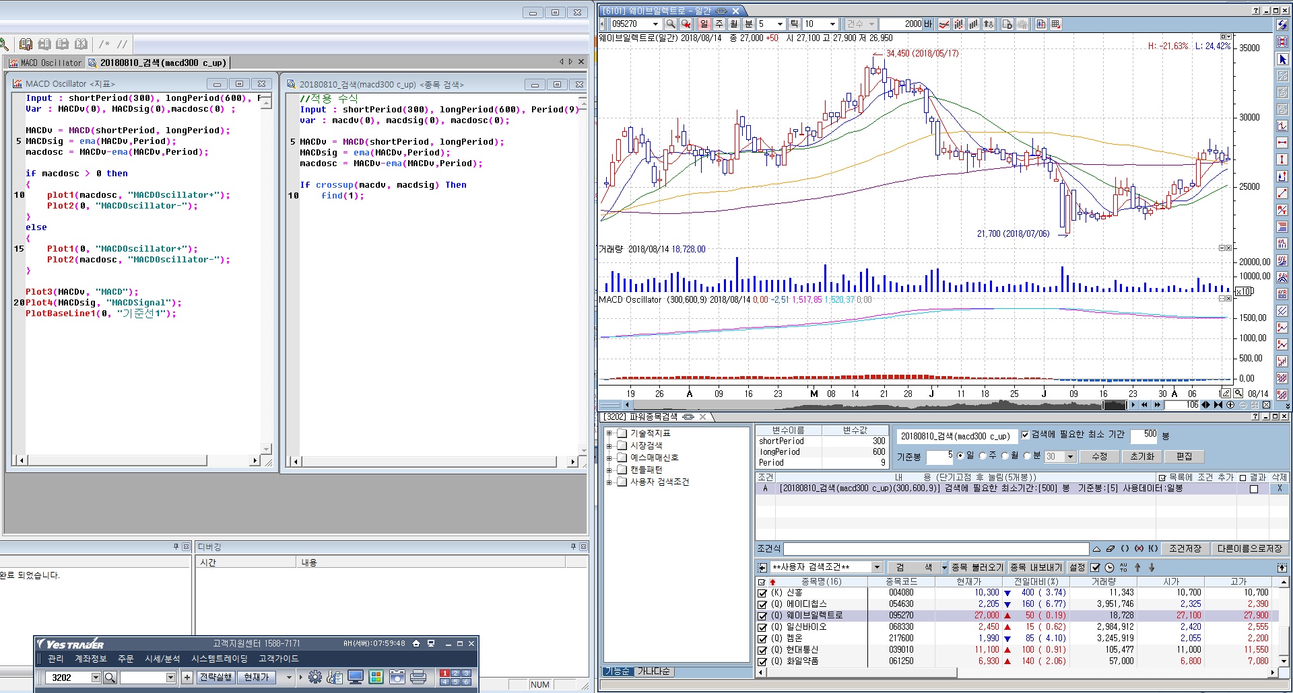Toggle the 검색에 필요한 최소 기간 checkbox
The image size is (1293, 693).
tap(1025, 435)
